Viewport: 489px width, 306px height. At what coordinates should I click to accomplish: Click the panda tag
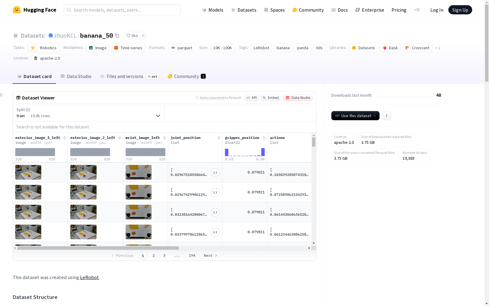coord(303,48)
